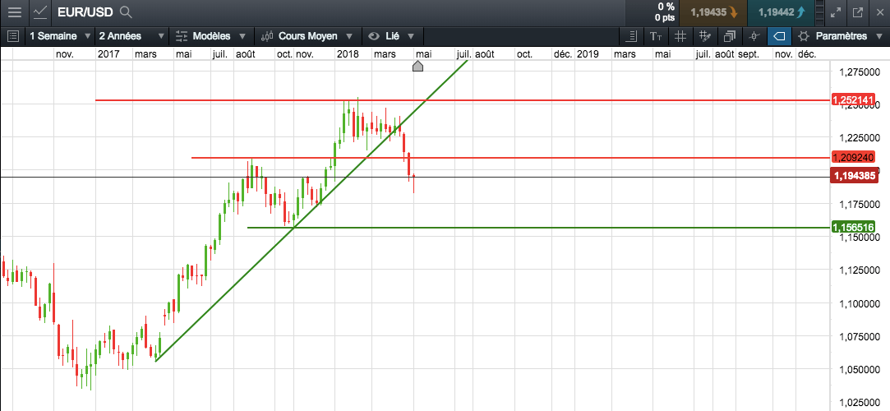The width and height of the screenshot is (890, 411).
Task: Click the gray time-axis marker near mai 2018
Action: tap(417, 66)
